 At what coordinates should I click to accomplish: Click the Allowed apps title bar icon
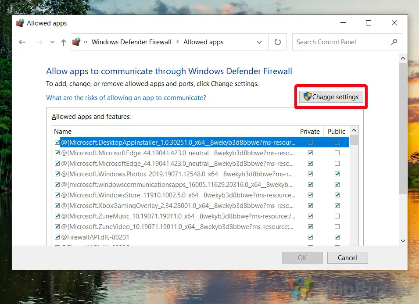pos(20,23)
